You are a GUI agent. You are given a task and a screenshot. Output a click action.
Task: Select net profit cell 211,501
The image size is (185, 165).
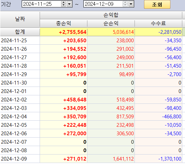coord(111,66)
